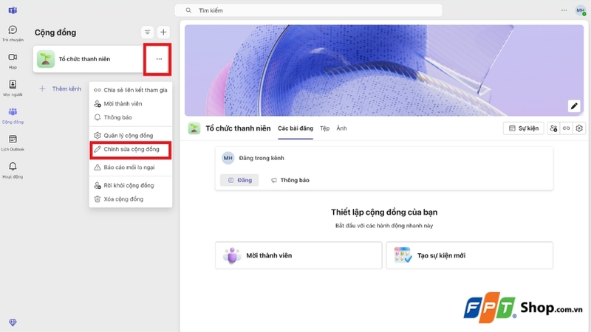
Task: Click the diamond premium icon
Action: click(x=13, y=322)
